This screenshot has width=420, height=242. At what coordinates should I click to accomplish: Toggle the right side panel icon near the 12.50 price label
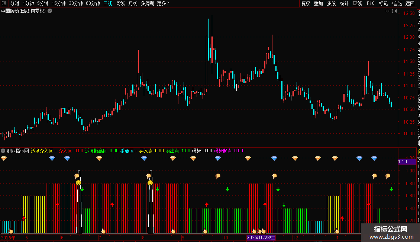point(394,11)
